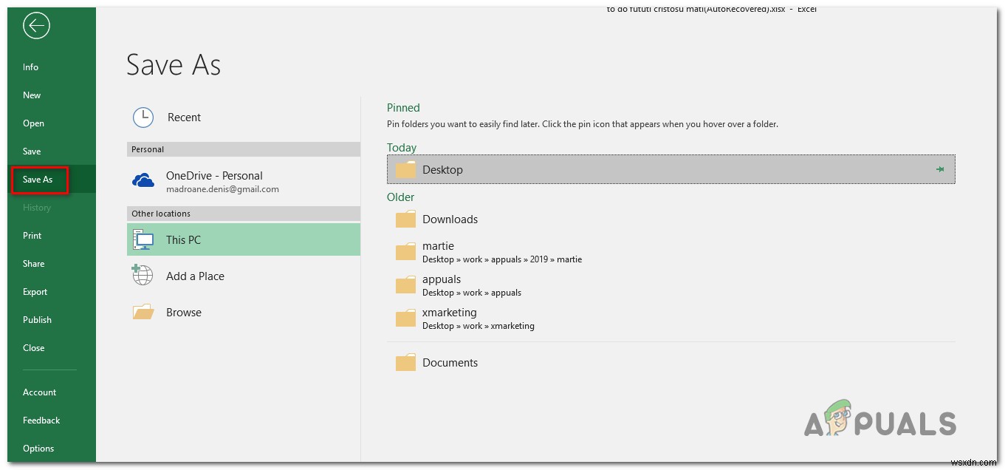Click path text Desktop » work » xmarketing
Viewport: 1005px width, 470px height.
479,326
